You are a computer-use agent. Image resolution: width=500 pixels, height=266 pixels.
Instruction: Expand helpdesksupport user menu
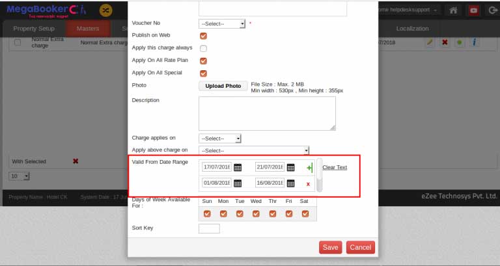(407, 10)
